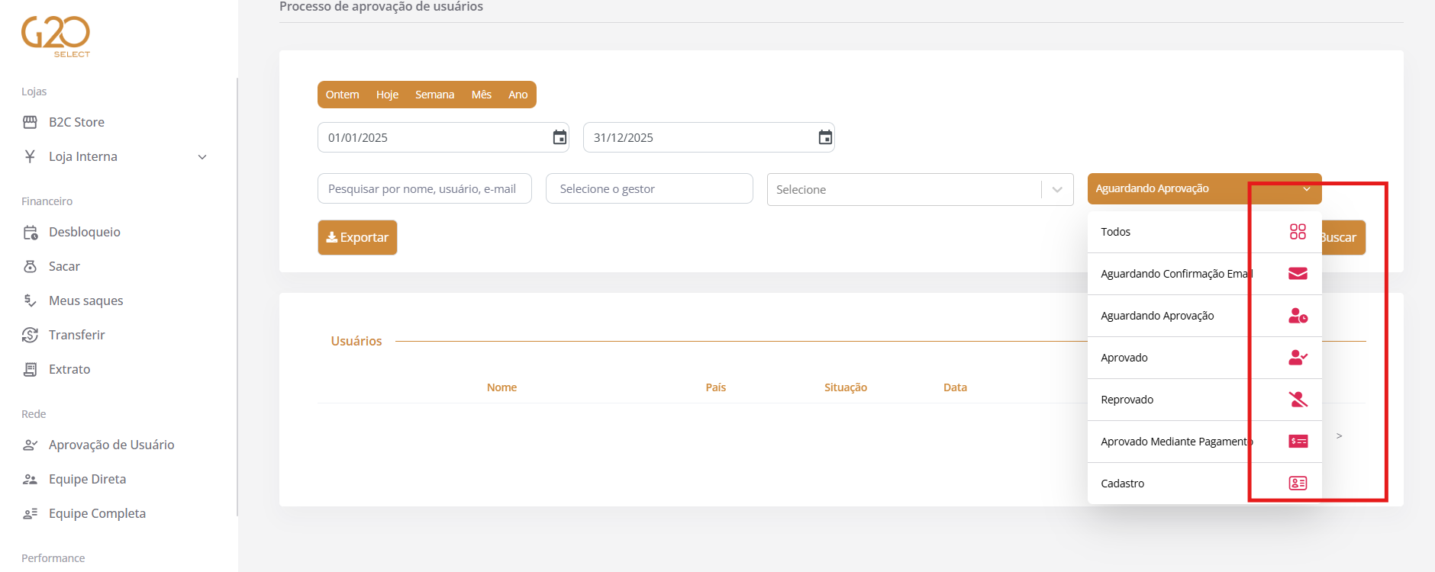Select the Aguardando Aprovação list option

pos(1204,316)
